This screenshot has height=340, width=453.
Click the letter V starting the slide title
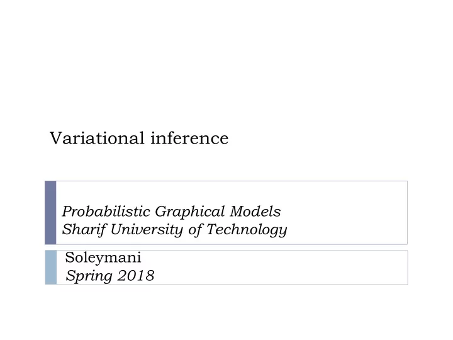[56, 138]
